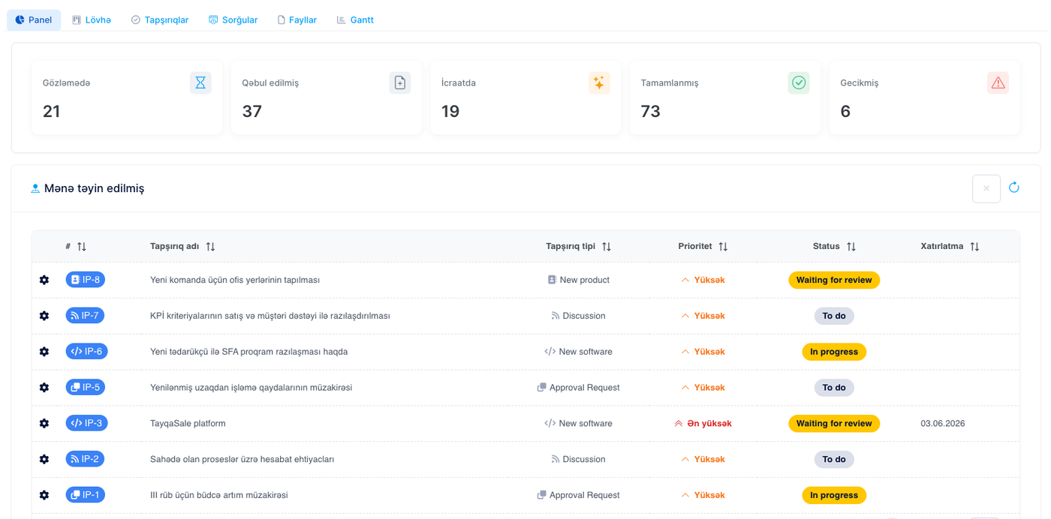
Task: Click Ən yüksək priority of IP-3
Action: pos(703,424)
